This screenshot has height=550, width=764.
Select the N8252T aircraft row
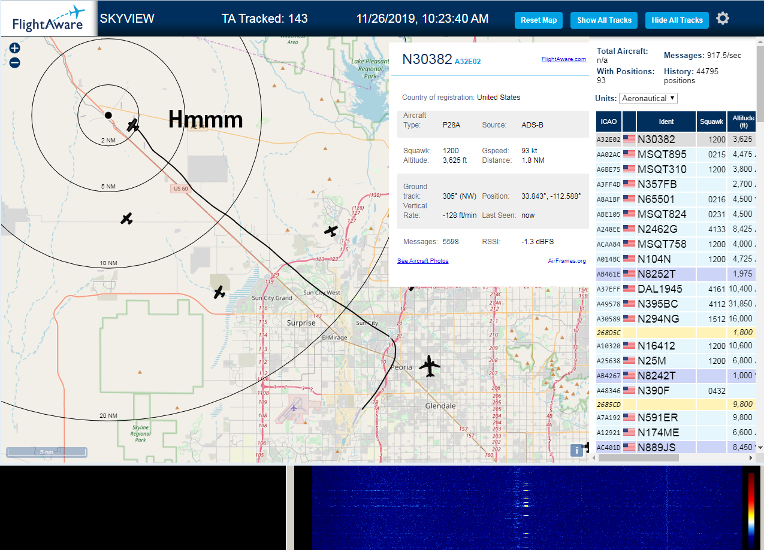676,274
